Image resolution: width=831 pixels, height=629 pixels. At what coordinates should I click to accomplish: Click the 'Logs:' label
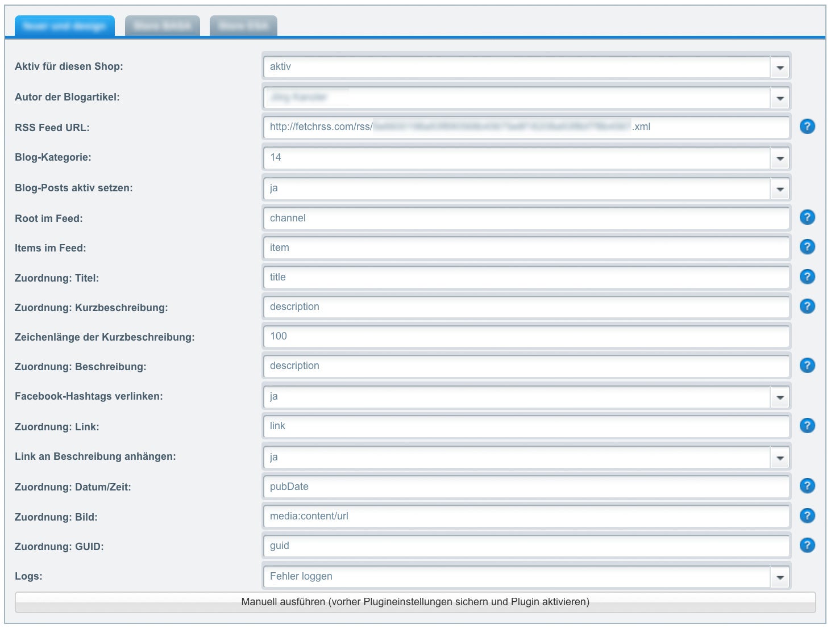click(x=28, y=576)
